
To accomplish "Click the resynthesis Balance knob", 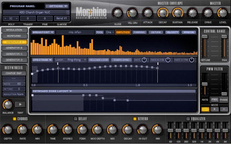I will coord(8,104).
